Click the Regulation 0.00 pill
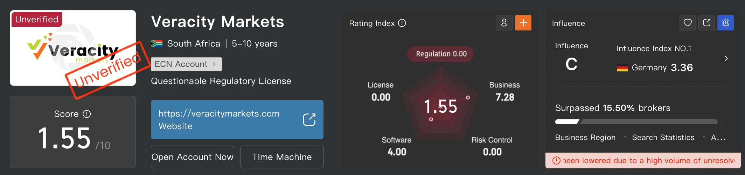 coord(440,54)
